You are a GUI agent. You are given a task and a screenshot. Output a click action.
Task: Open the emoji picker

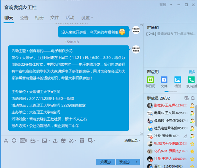click(x=14, y=140)
